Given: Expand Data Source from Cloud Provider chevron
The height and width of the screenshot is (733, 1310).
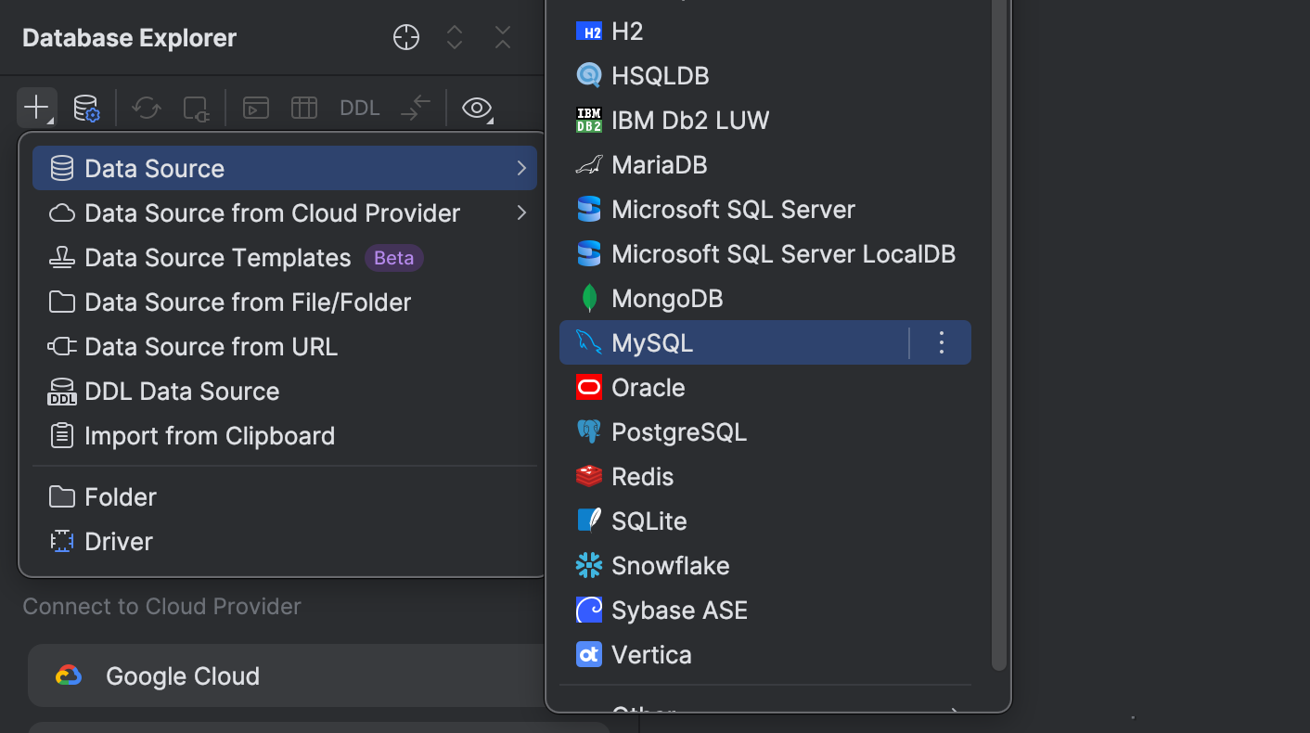Looking at the screenshot, I should [521, 212].
